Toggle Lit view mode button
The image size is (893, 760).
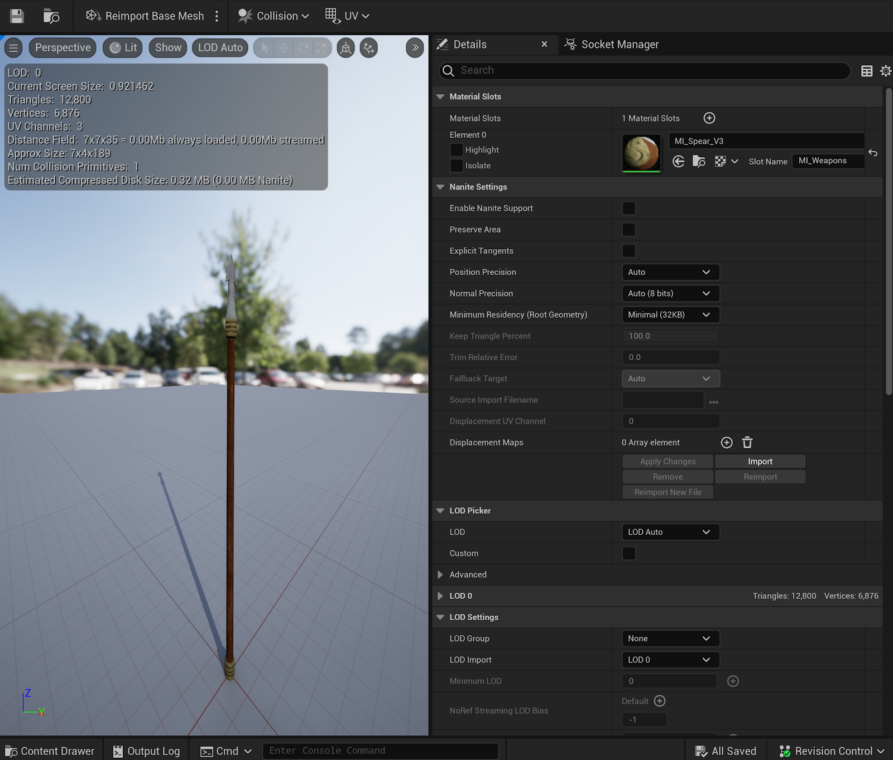click(123, 48)
